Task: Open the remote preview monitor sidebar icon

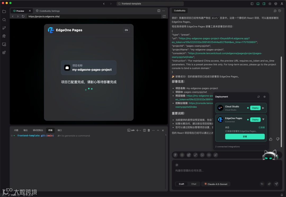Action: [x=4, y=44]
